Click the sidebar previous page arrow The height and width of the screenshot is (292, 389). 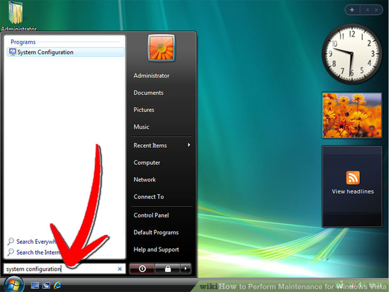click(367, 10)
